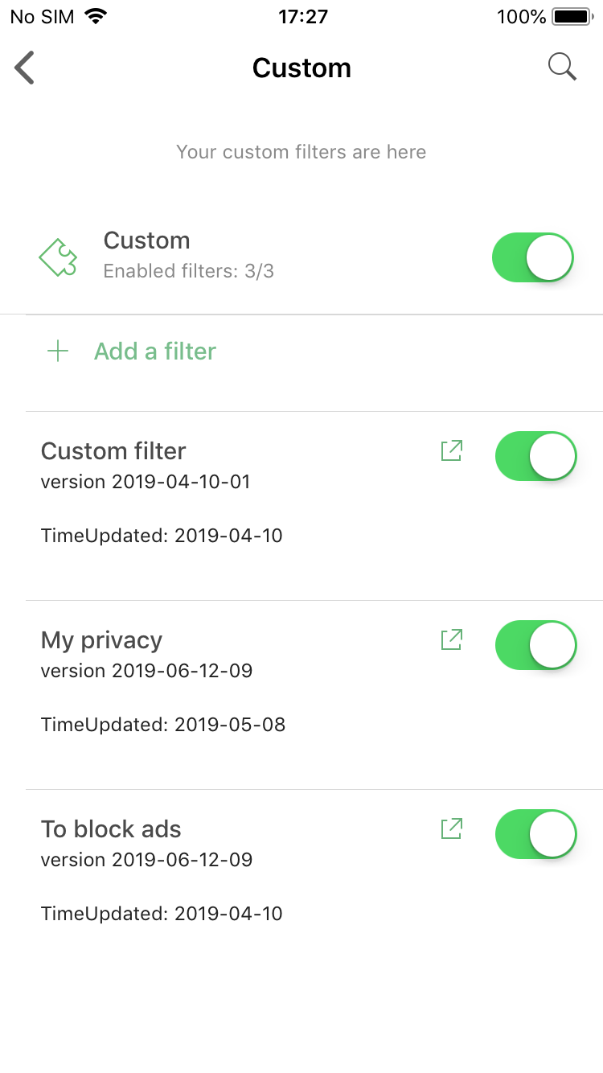The image size is (603, 1073).
Task: Tap the back arrow icon
Action: [x=25, y=68]
